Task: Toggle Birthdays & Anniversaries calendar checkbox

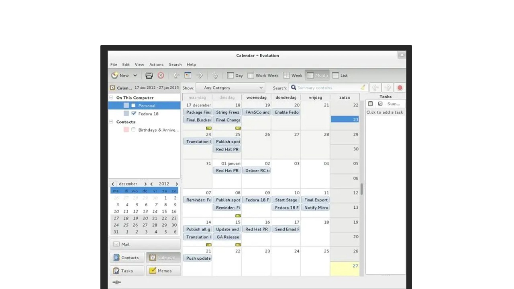Action: [134, 130]
